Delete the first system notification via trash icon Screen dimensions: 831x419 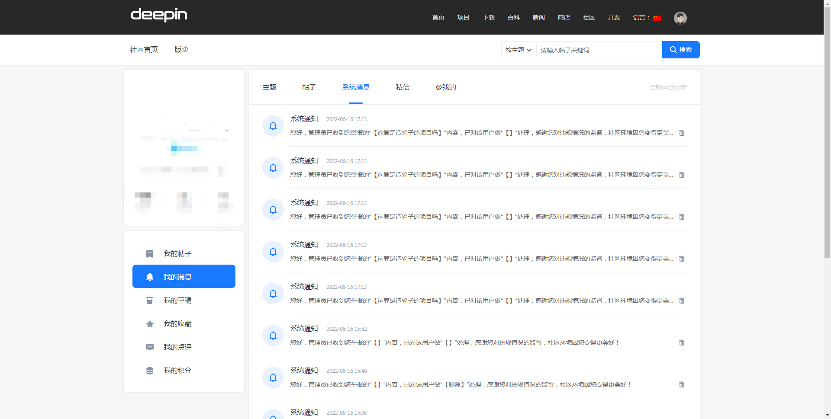click(682, 133)
